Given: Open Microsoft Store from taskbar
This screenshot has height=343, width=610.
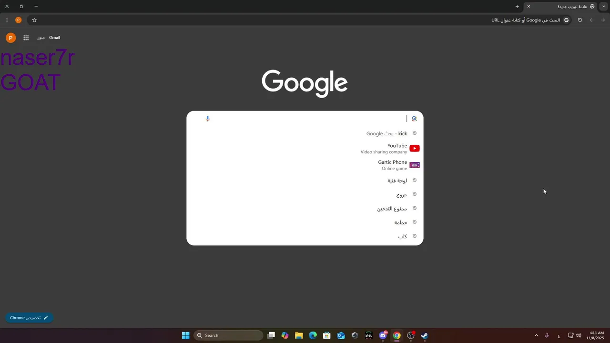Looking at the screenshot, I should pyautogui.click(x=327, y=335).
